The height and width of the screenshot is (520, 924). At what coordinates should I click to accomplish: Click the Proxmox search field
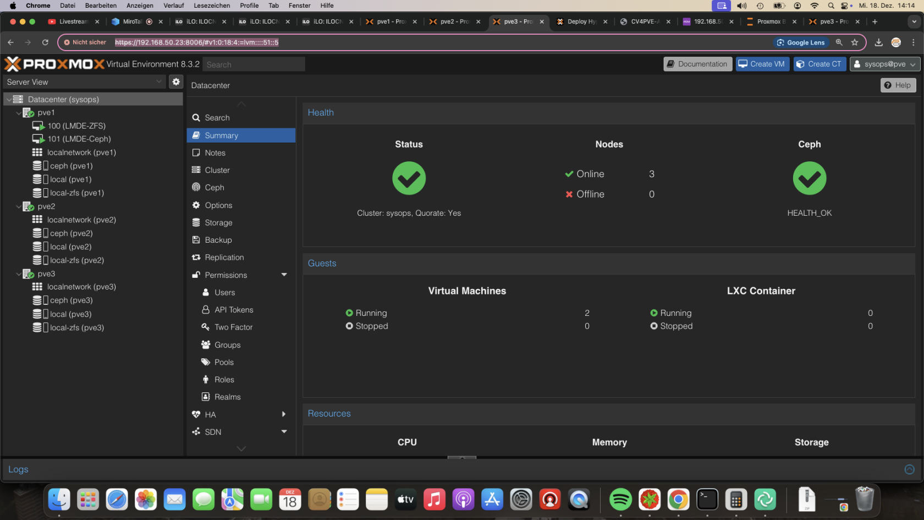(x=254, y=64)
